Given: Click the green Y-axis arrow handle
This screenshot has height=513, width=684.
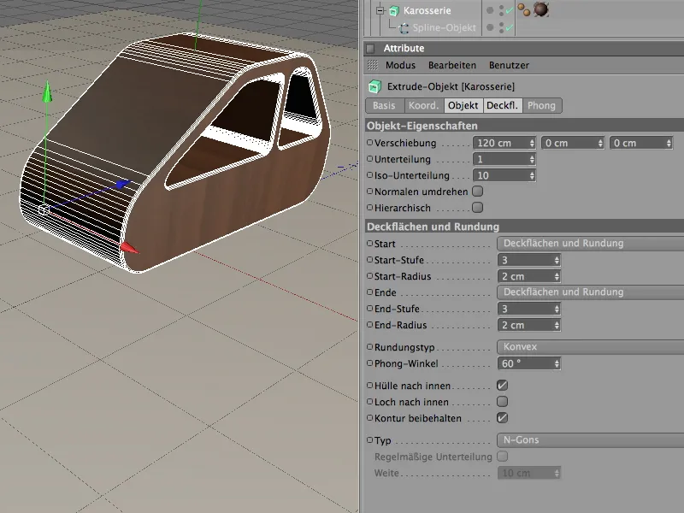Looking at the screenshot, I should (x=48, y=92).
